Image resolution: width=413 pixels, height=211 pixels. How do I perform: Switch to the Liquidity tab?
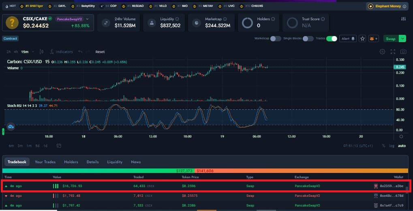115,162
